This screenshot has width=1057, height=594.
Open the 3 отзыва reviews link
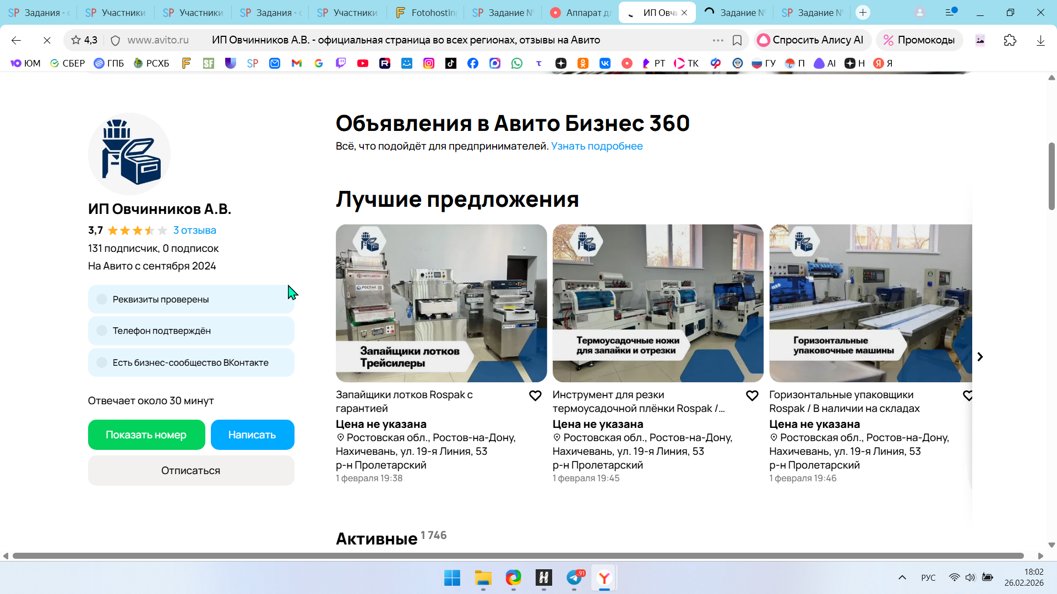point(194,230)
